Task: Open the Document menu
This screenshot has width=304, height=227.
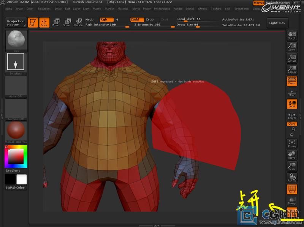Action: coord(44,9)
